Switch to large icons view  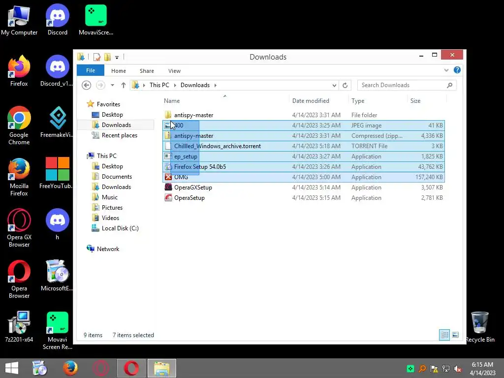(x=455, y=335)
